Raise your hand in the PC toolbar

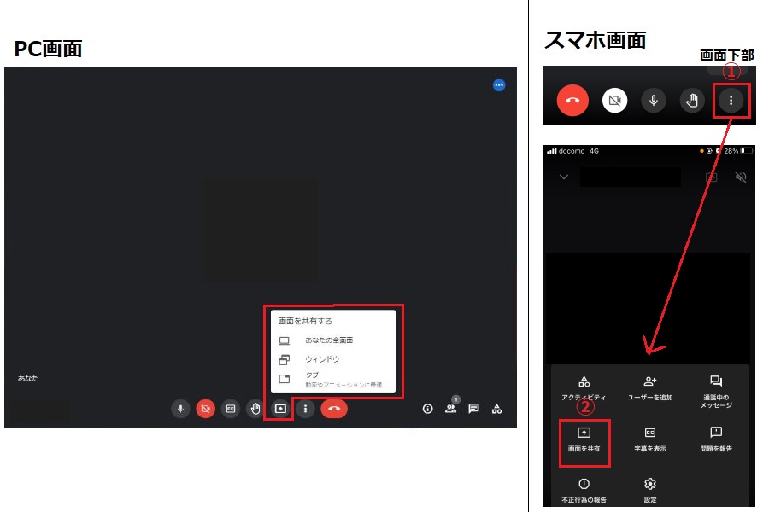click(x=255, y=409)
